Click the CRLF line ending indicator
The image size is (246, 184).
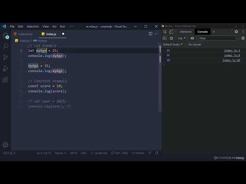[84, 153]
